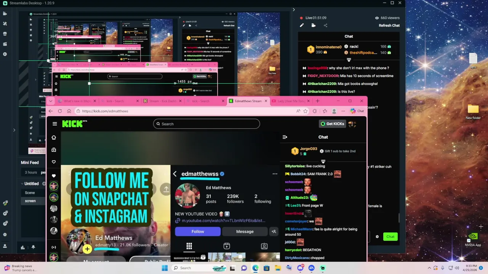Screen dimensions: 488x274
Task: Open New folder on desktop
Action: (x=473, y=112)
